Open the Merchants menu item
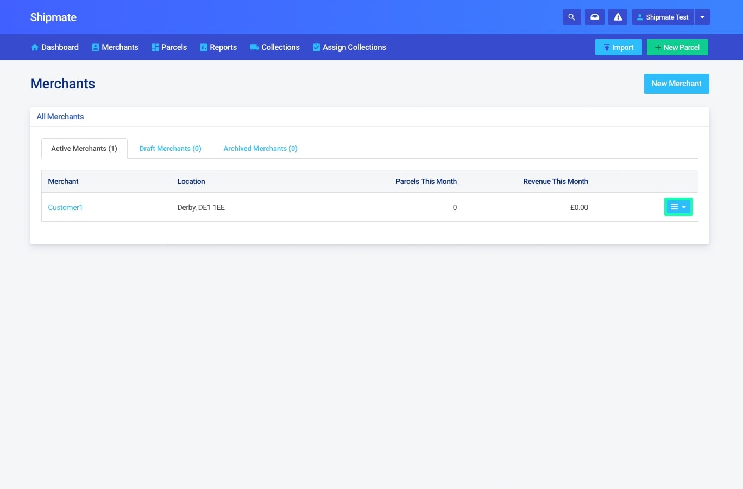 tap(115, 47)
